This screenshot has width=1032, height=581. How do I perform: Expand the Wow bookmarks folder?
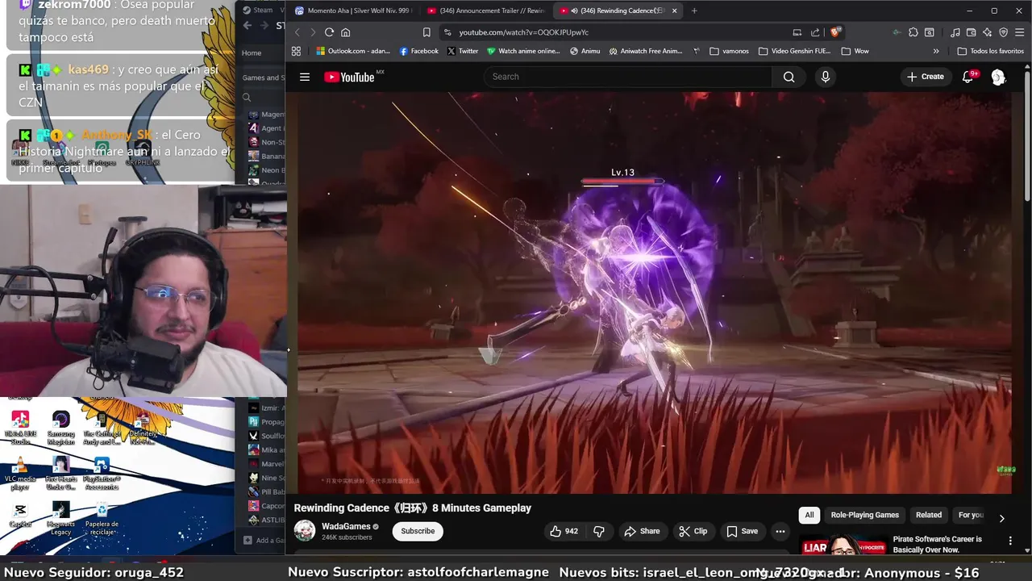855,51
